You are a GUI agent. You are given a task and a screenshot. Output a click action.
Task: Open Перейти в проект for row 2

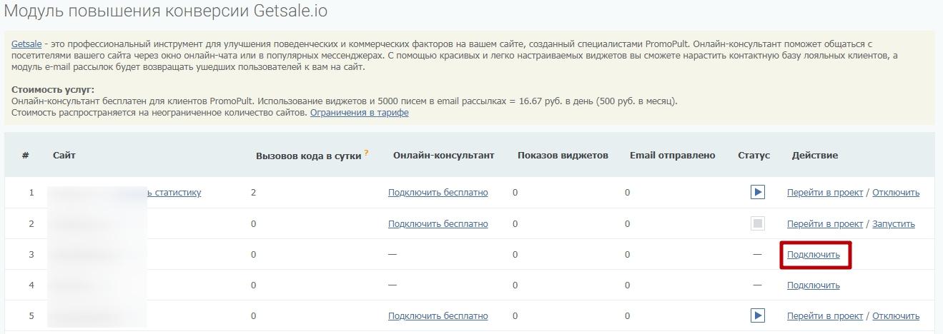[x=825, y=224]
